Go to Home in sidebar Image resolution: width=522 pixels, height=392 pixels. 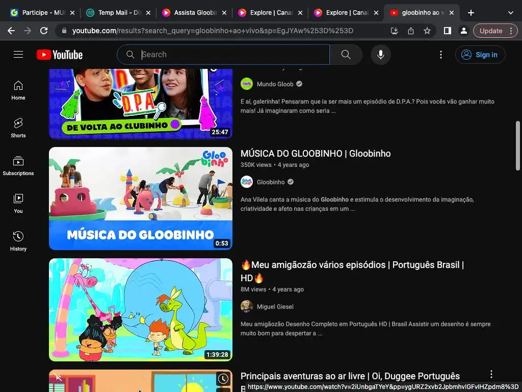[18, 90]
